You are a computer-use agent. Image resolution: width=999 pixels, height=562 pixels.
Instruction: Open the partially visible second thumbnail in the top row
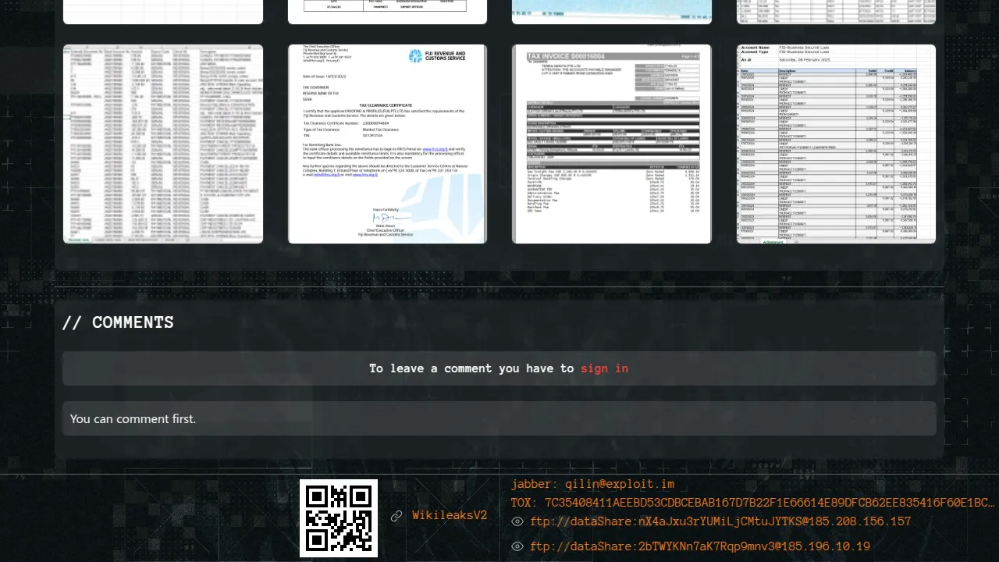(x=387, y=12)
